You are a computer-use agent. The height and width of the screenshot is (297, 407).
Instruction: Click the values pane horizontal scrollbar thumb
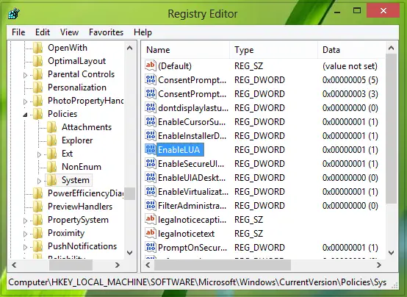(x=223, y=265)
